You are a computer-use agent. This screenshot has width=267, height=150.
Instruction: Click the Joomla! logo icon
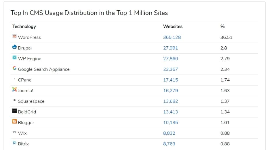click(x=14, y=90)
